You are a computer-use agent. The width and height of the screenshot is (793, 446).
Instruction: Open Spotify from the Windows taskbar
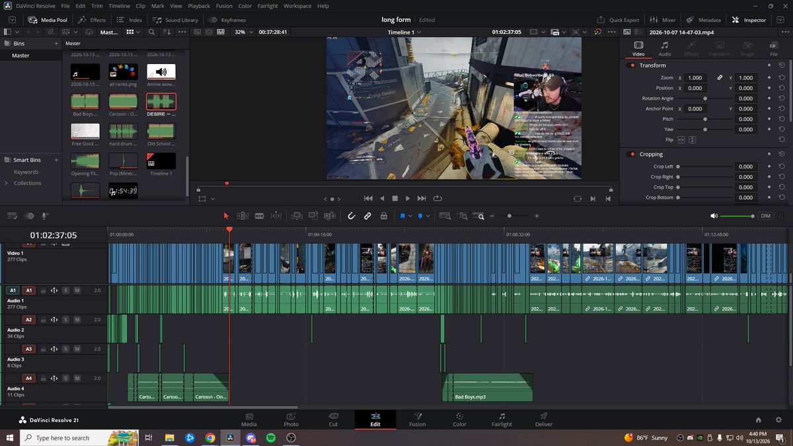(271, 437)
